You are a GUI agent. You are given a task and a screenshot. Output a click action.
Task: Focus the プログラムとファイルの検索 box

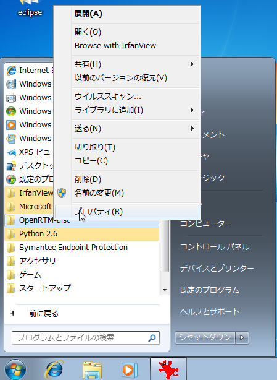coord(86,337)
